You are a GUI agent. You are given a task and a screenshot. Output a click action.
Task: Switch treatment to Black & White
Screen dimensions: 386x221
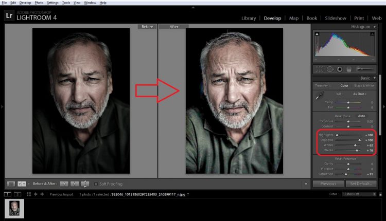point(362,85)
